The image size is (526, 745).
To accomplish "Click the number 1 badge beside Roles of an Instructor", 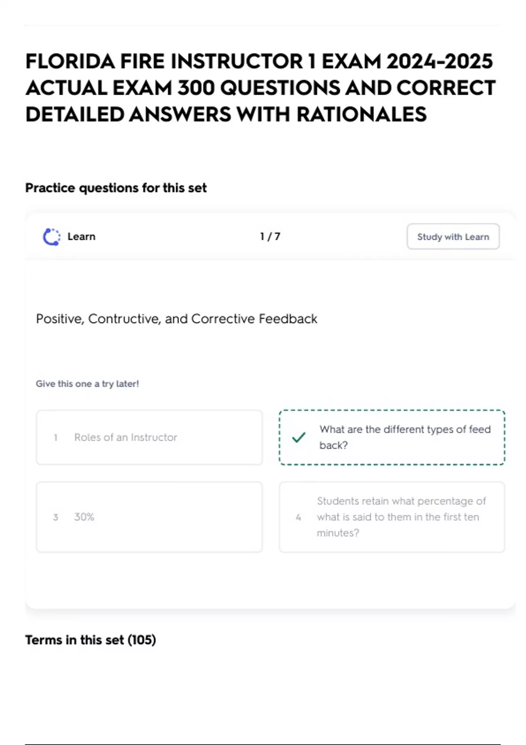I will tap(56, 437).
